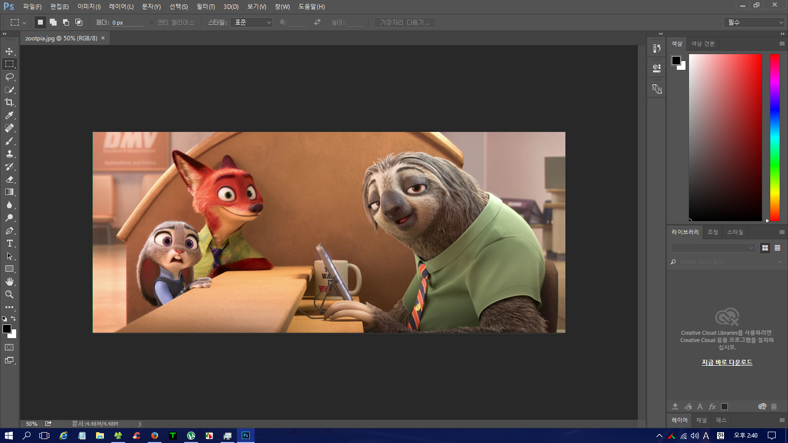
Task: Select the Rectangle shape tool
Action: [9, 269]
